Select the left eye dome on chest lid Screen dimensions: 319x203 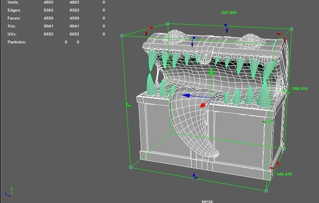[175, 37]
